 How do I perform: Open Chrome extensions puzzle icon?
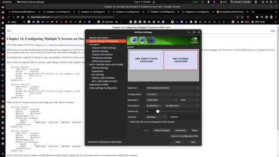click(x=257, y=17)
